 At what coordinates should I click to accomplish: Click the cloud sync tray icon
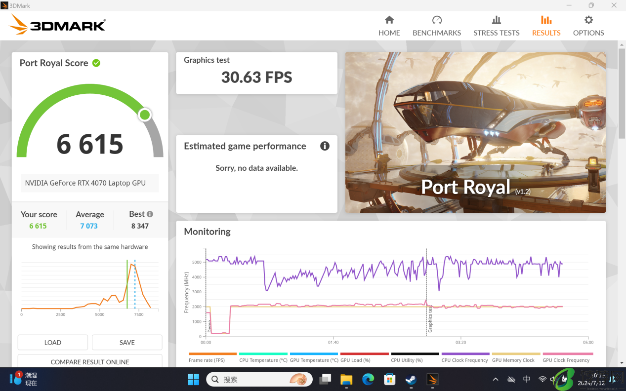click(511, 379)
